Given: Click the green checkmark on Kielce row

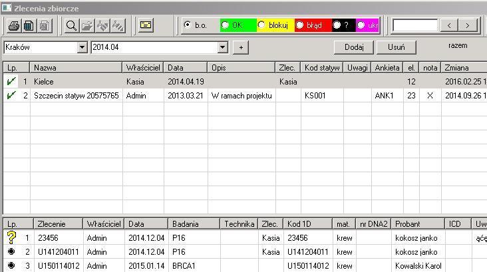Looking at the screenshot, I should pyautogui.click(x=11, y=81).
